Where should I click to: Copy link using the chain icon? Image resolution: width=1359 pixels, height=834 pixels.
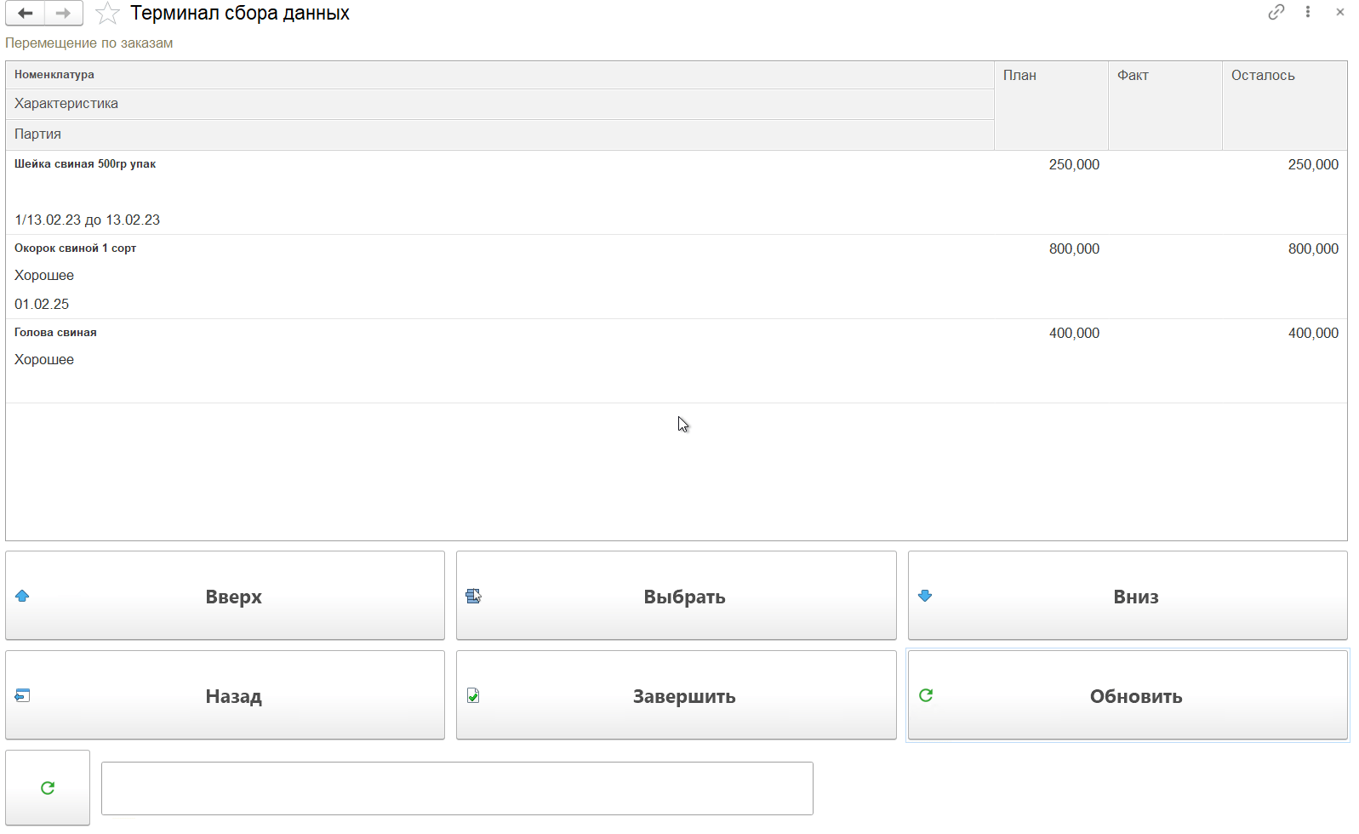pyautogui.click(x=1276, y=12)
